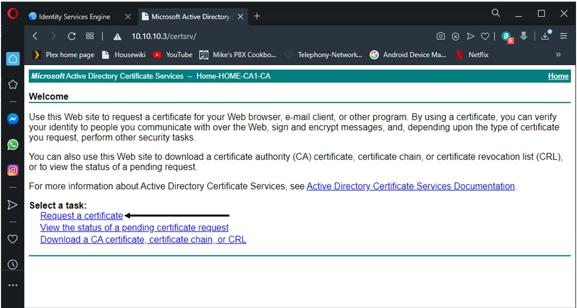Open the Opera main menu logo
The width and height of the screenshot is (577, 308).
13,14
